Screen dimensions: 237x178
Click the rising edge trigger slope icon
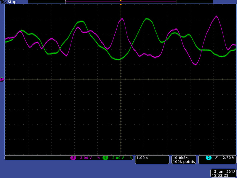(216, 158)
